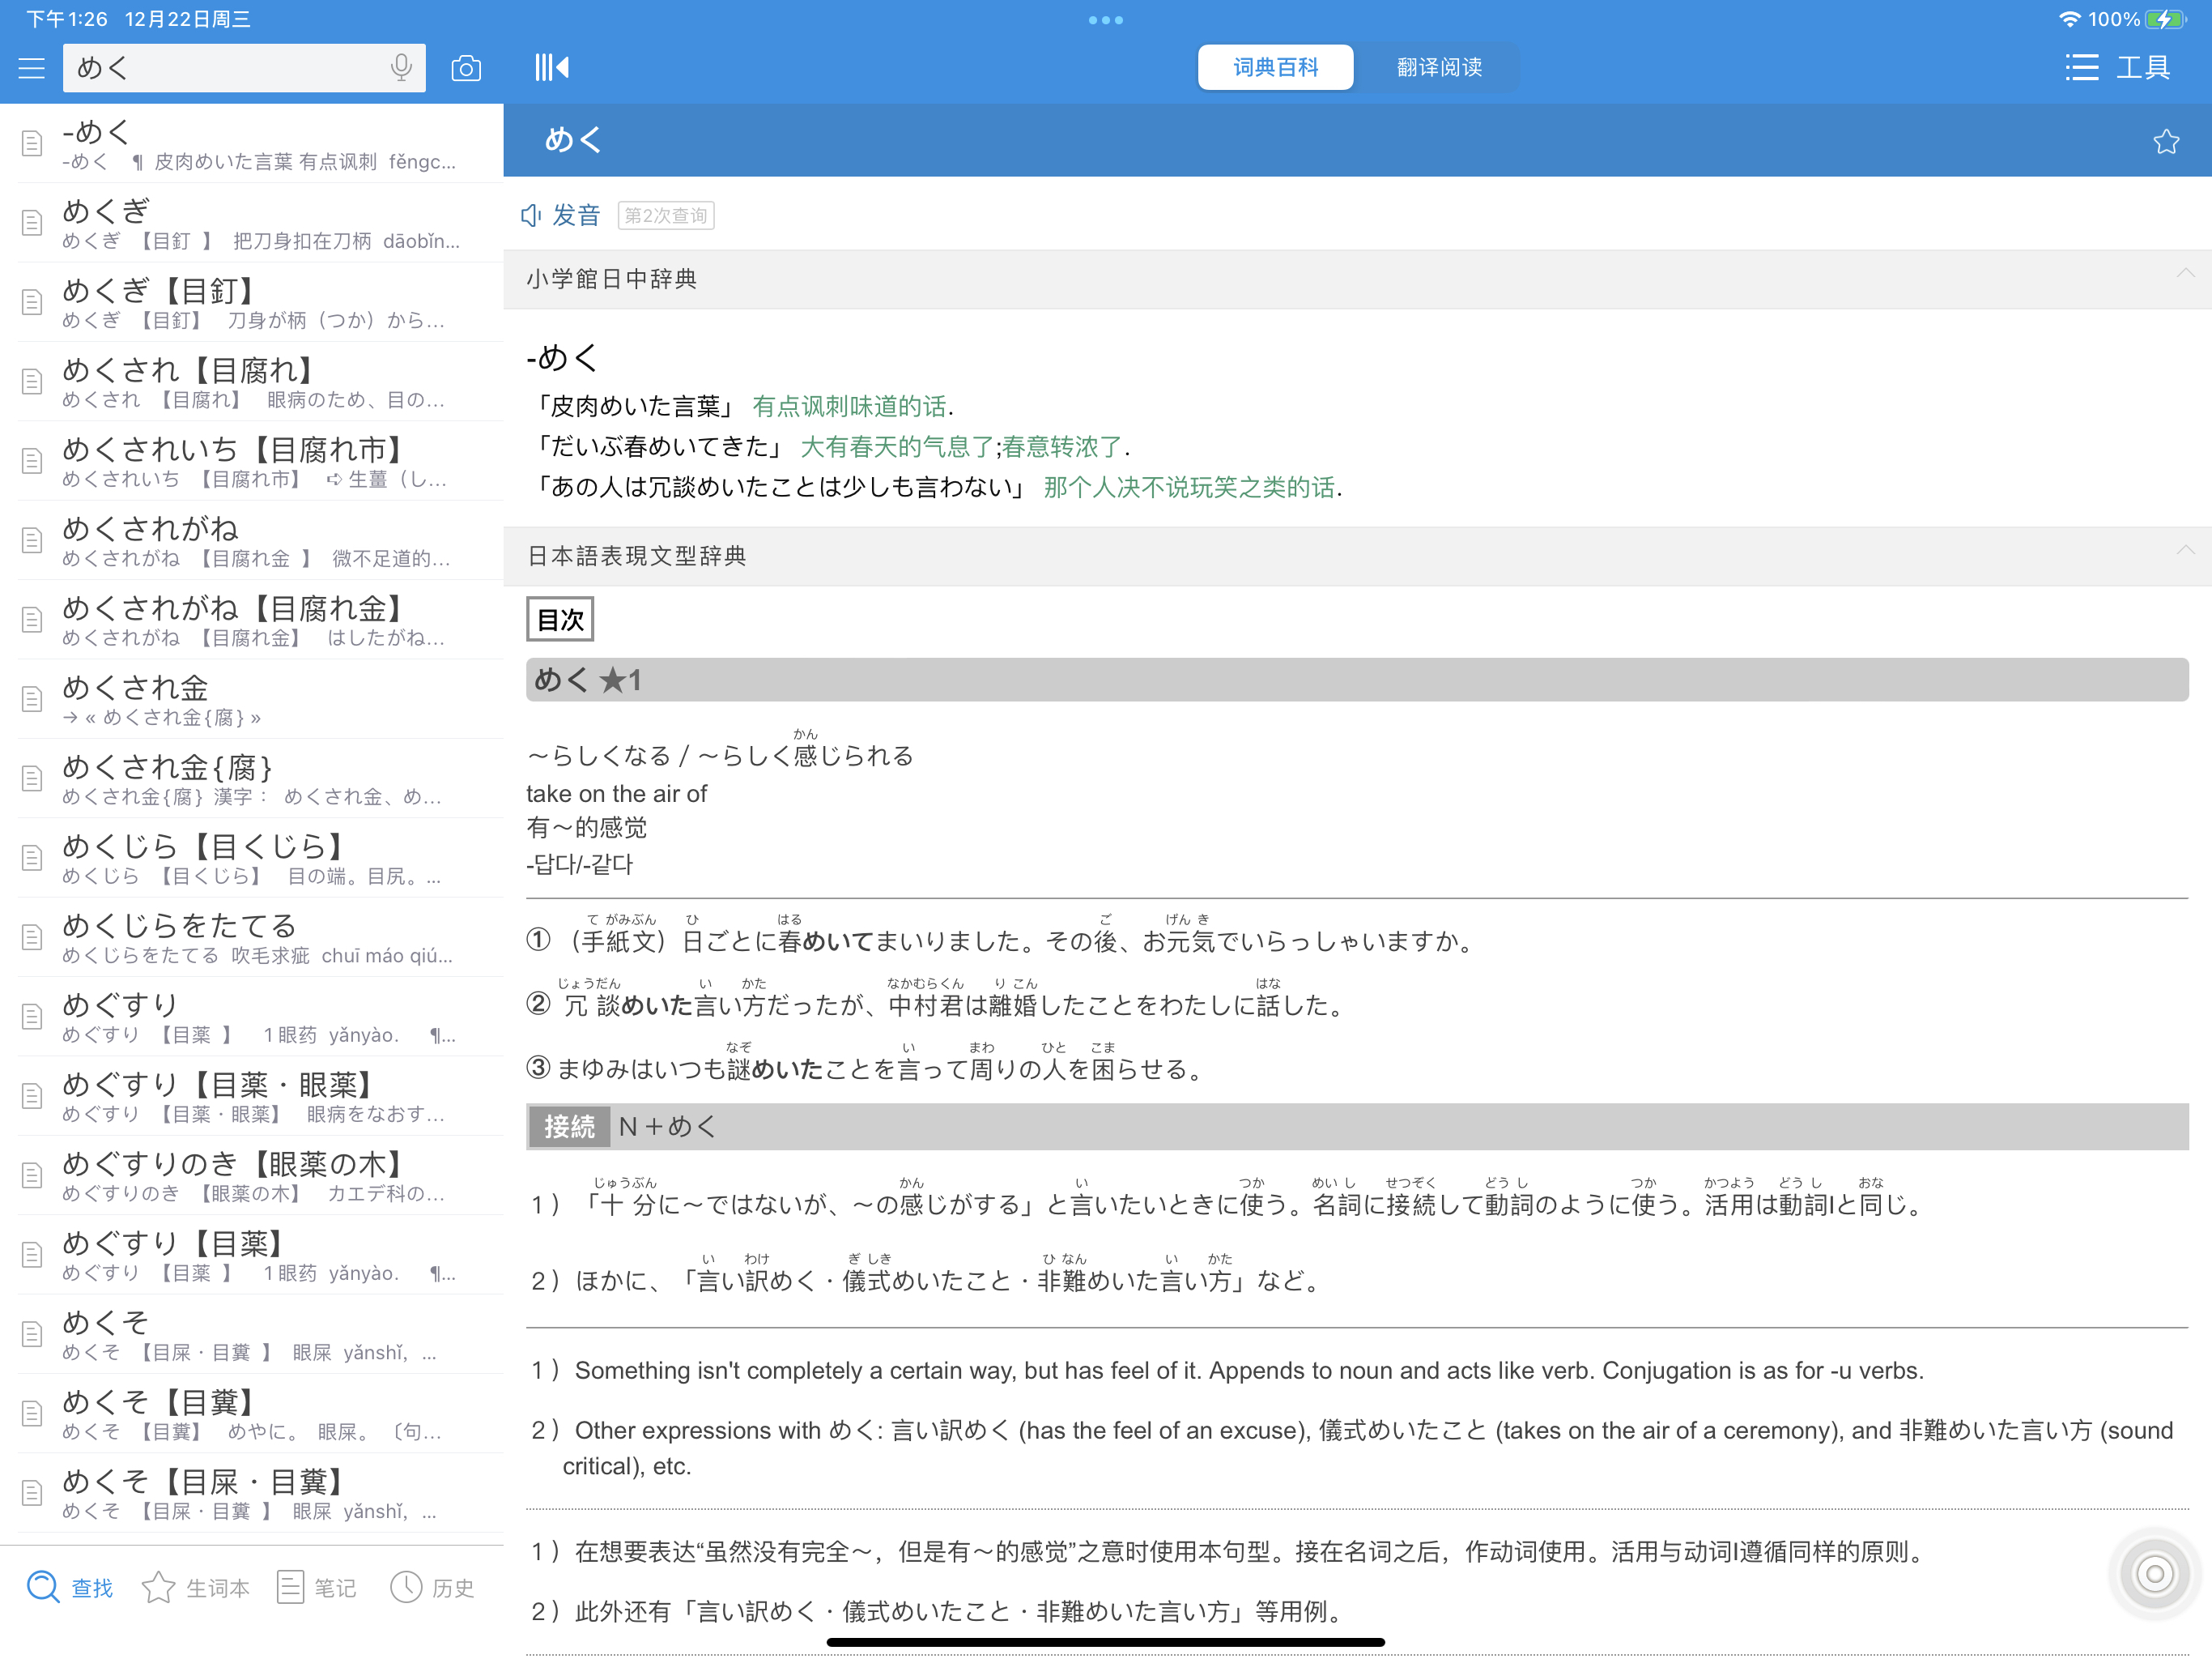The image size is (2212, 1659).
Task: Click document icon beside めくされ【目腐れ】
Action: [x=32, y=382]
